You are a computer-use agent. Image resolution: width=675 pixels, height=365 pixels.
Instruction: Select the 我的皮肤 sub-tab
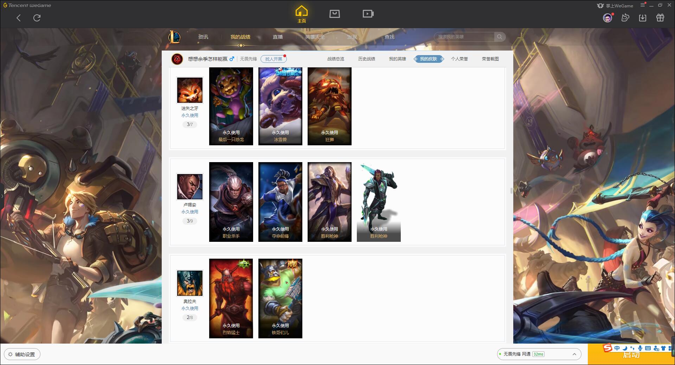tap(429, 59)
